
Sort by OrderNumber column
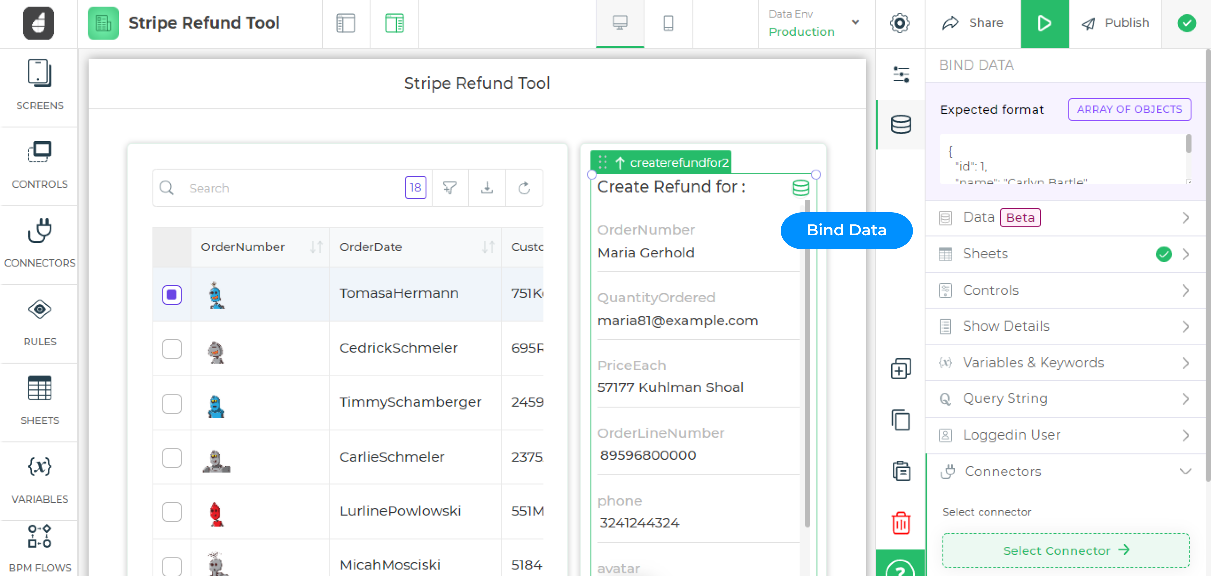316,247
